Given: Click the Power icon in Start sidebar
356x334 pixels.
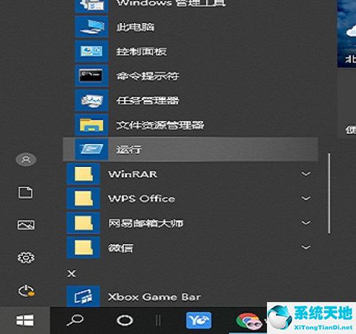Looking at the screenshot, I should [26, 291].
